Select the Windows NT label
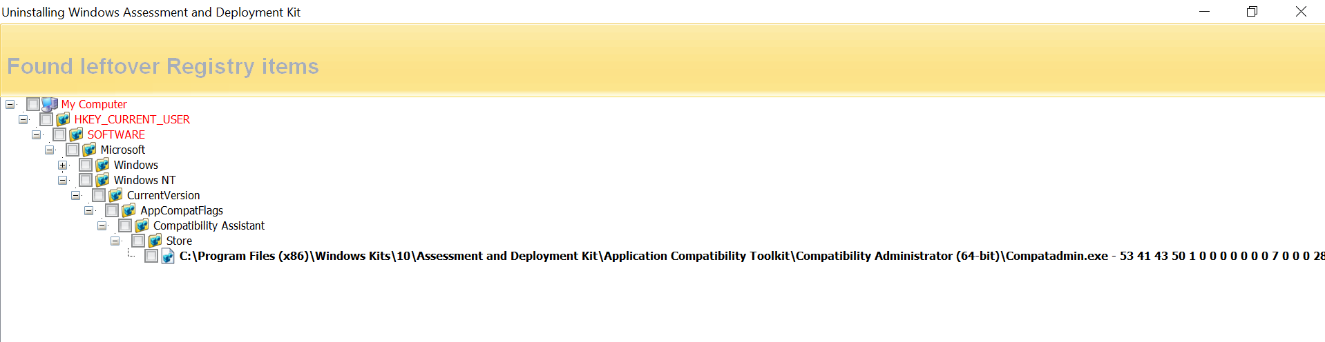 145,180
